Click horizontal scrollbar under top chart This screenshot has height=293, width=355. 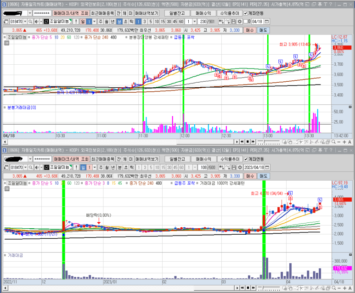pos(119,142)
